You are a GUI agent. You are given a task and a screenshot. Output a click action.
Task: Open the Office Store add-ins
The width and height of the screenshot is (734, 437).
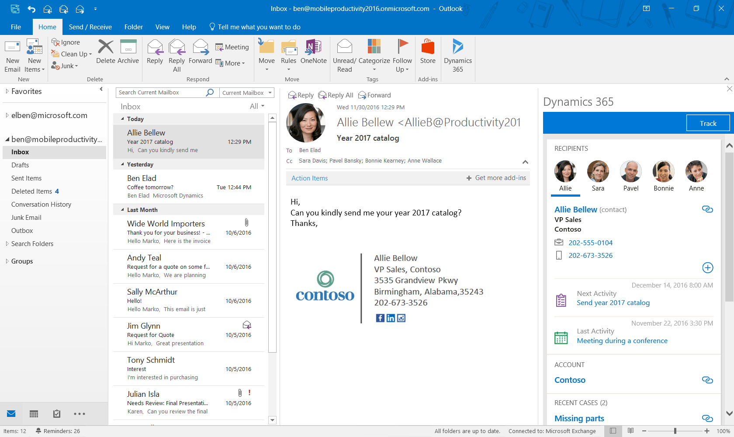428,52
